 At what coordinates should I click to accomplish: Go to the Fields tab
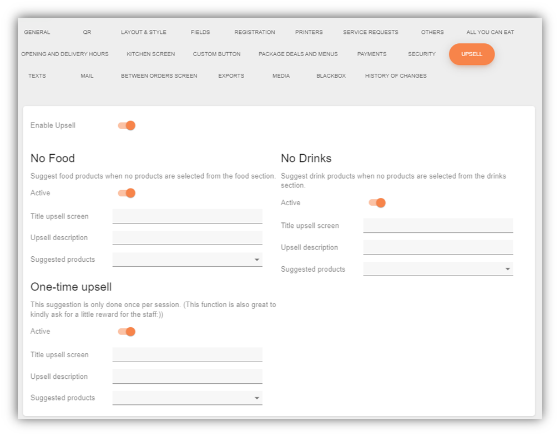200,32
